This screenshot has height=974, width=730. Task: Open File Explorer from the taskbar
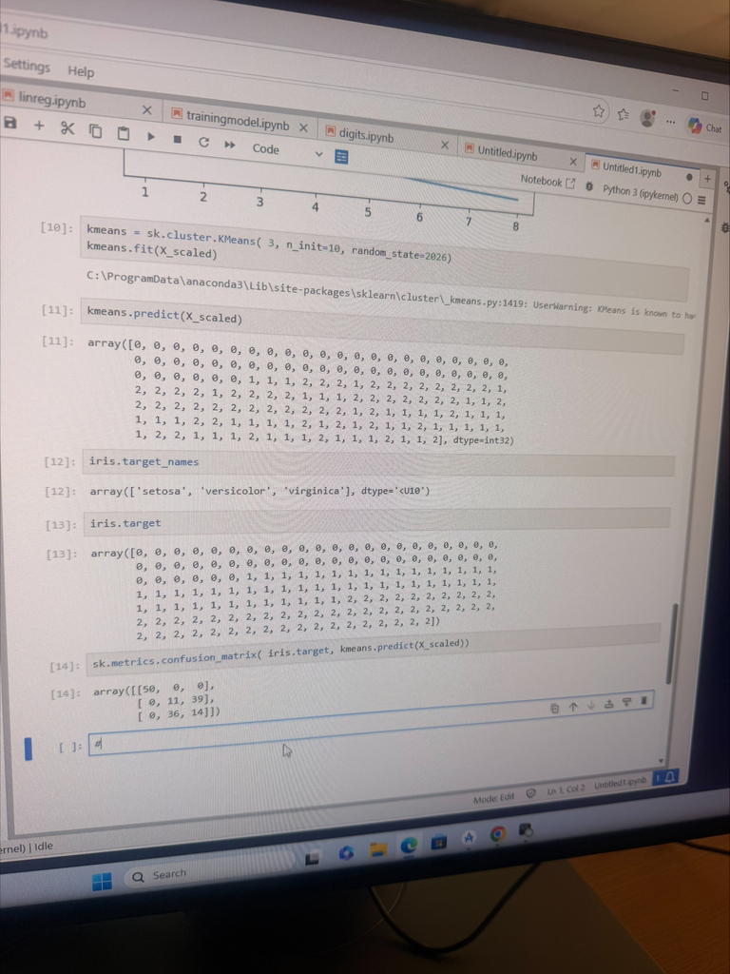378,849
